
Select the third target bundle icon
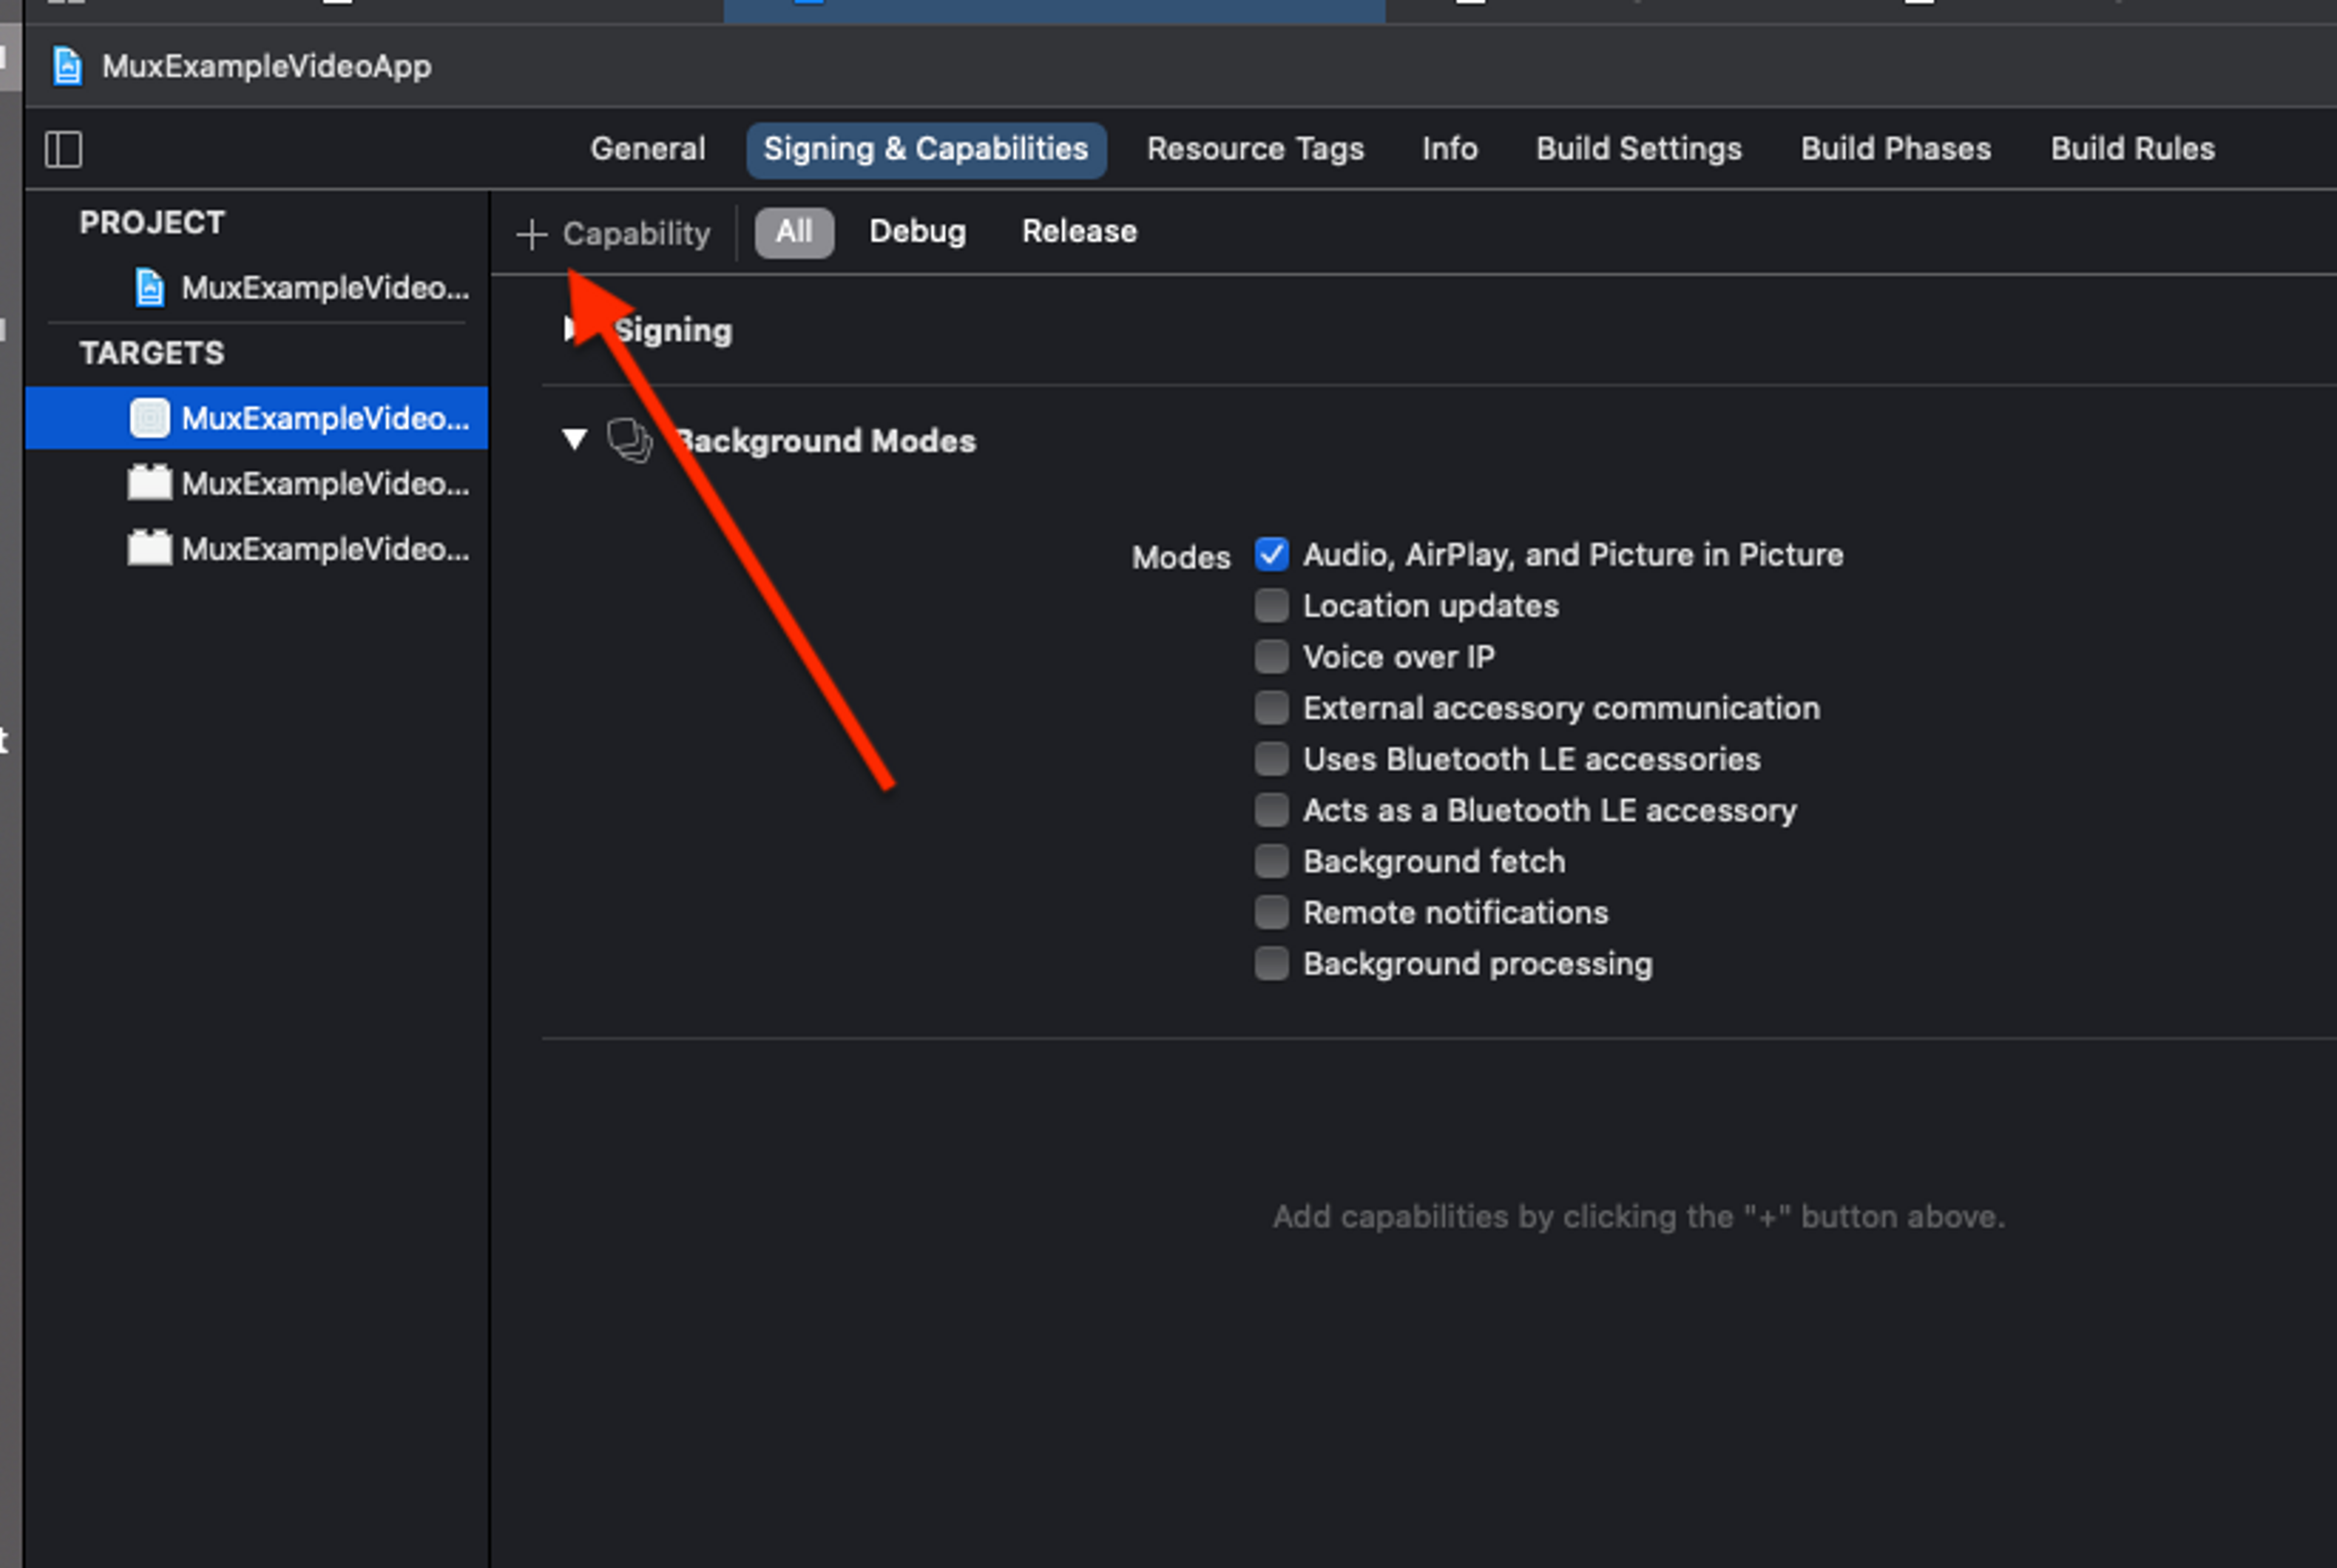click(x=150, y=548)
